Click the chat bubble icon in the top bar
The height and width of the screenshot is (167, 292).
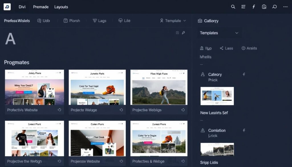tap(274, 7)
